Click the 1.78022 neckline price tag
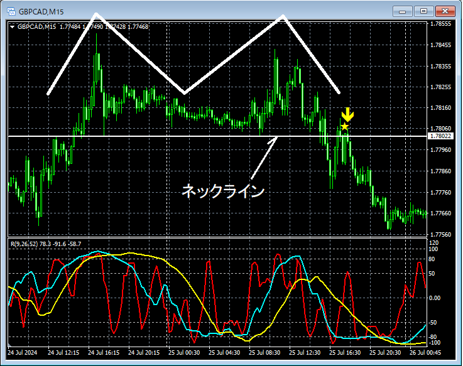This screenshot has height=366, width=463. [x=440, y=136]
